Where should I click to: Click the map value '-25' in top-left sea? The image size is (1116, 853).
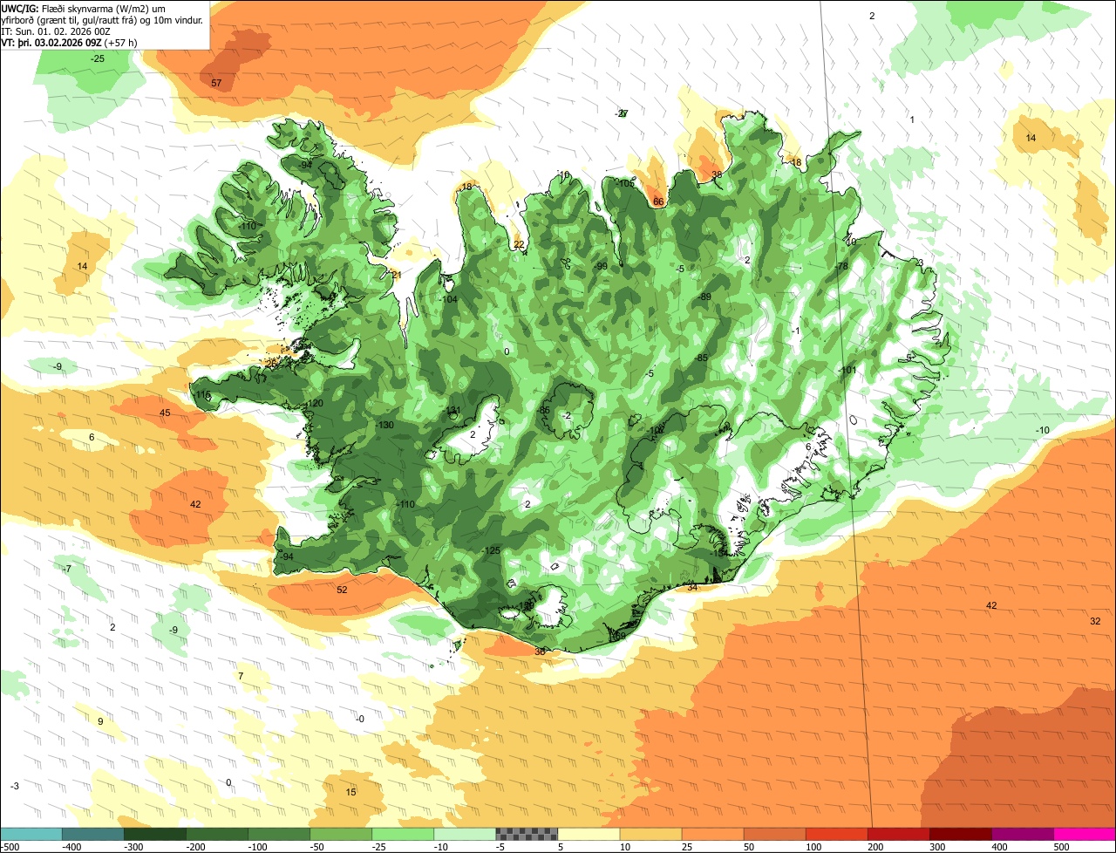pos(98,58)
